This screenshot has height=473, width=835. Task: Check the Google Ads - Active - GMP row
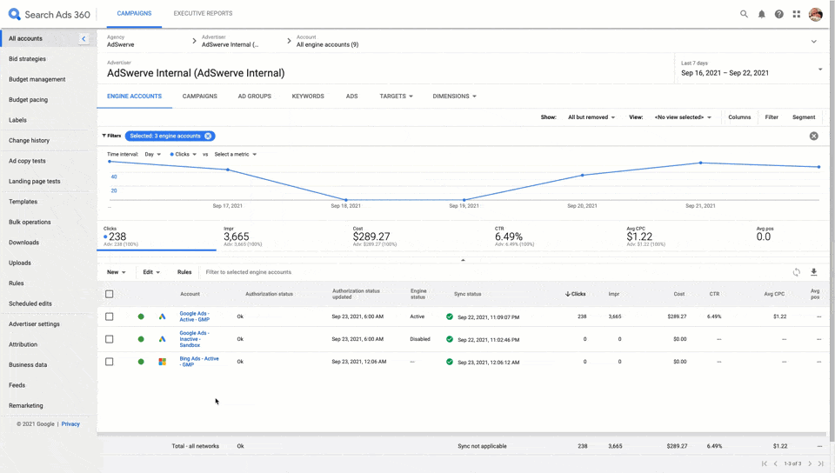(110, 316)
